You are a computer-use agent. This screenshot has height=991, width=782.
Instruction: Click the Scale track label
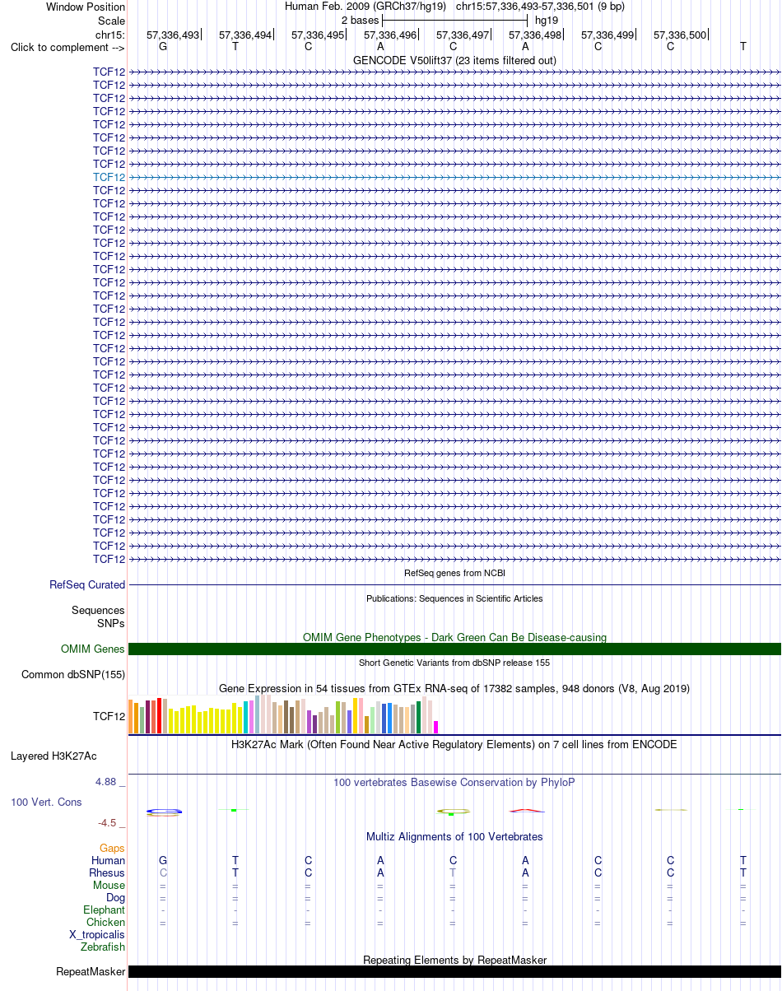(111, 21)
